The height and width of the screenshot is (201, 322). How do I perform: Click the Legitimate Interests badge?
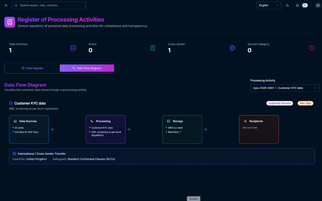pyautogui.click(x=280, y=103)
